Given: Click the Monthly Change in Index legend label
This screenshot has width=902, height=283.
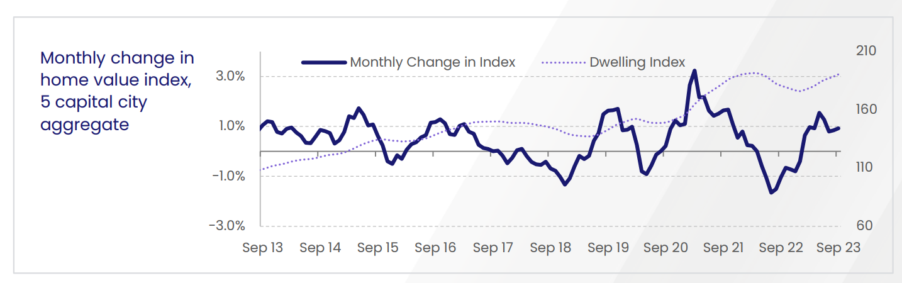Looking at the screenshot, I should (433, 62).
